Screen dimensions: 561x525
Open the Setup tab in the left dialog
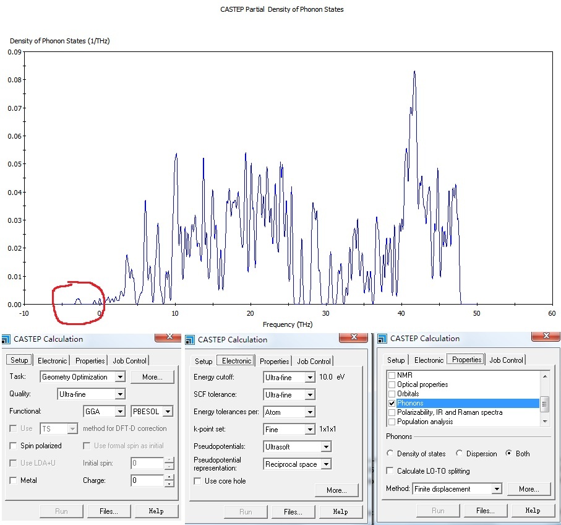click(x=19, y=360)
